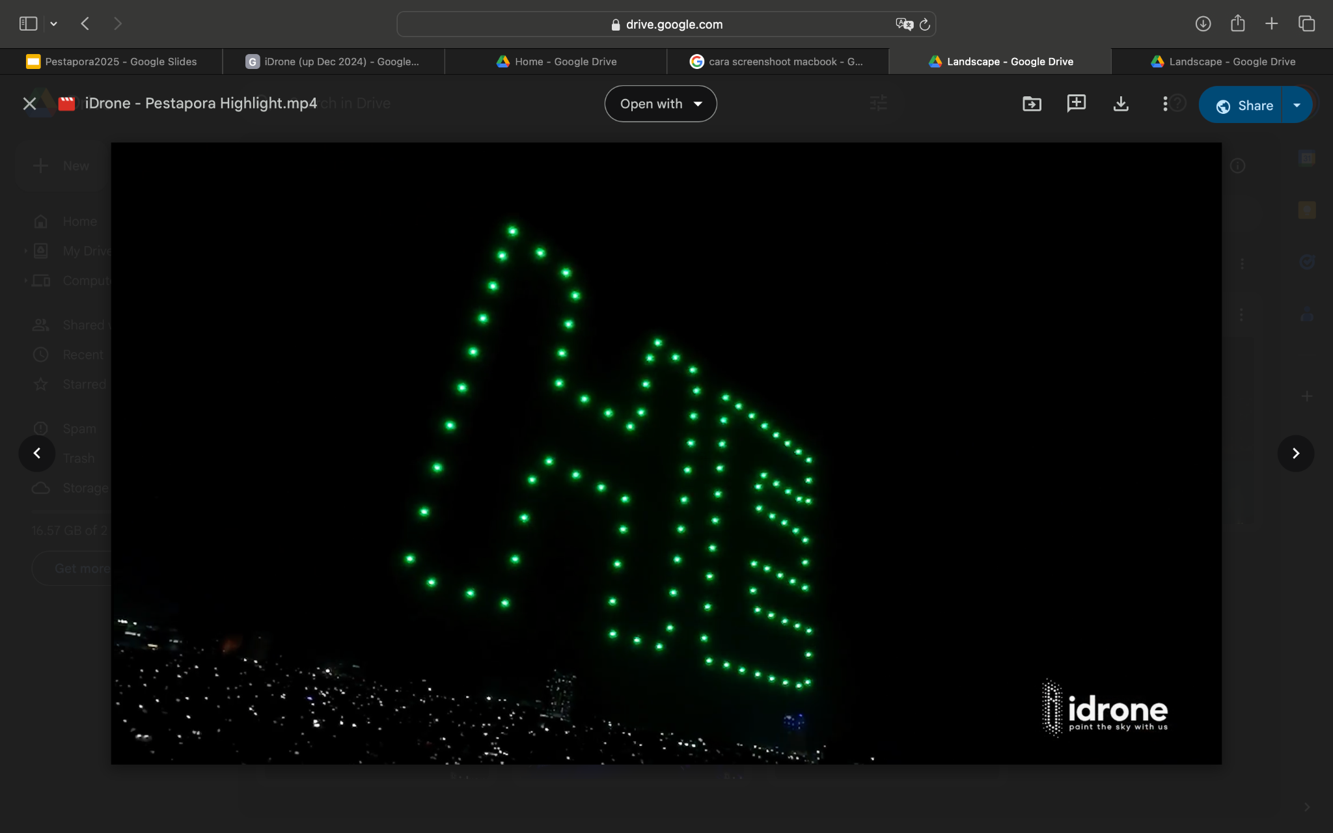Expand the sidebar options chevron in Safari
Image resolution: width=1333 pixels, height=833 pixels.
pos(54,24)
